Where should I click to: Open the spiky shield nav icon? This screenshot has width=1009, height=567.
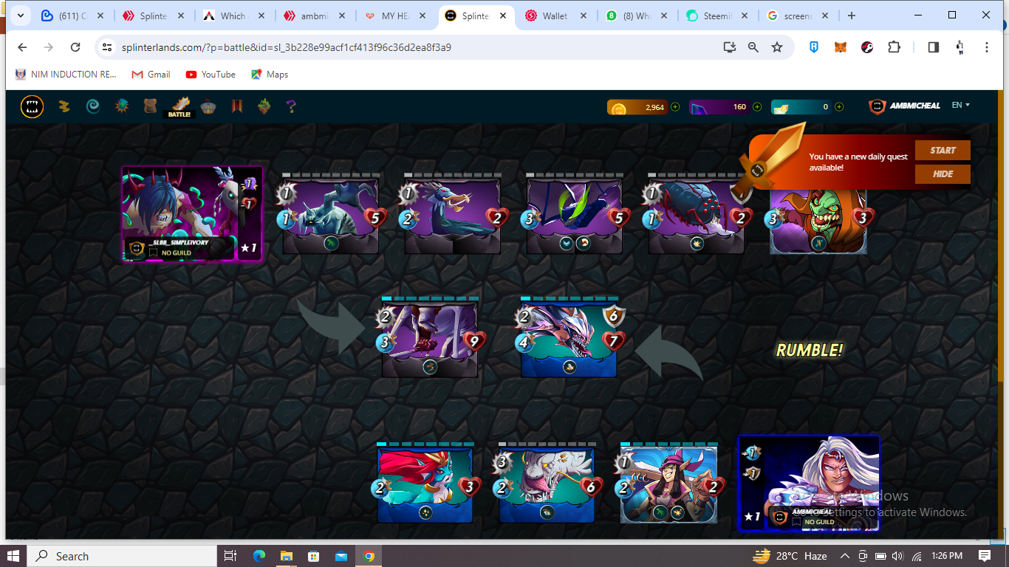(x=122, y=106)
